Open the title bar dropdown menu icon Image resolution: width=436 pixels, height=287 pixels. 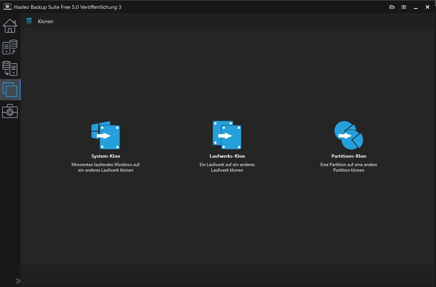pyautogui.click(x=404, y=7)
